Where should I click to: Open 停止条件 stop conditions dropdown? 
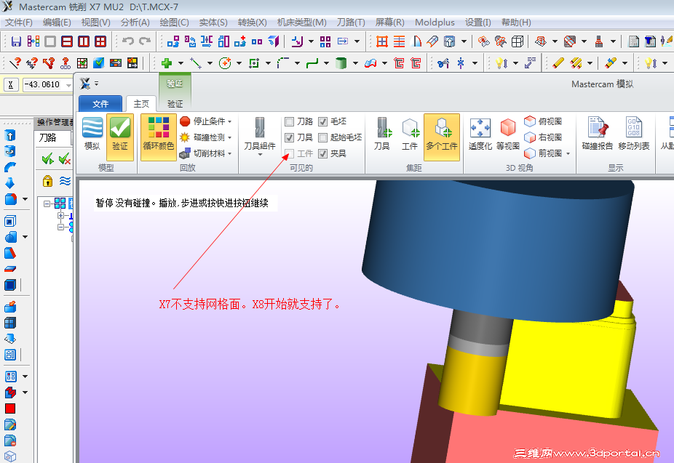pyautogui.click(x=206, y=121)
